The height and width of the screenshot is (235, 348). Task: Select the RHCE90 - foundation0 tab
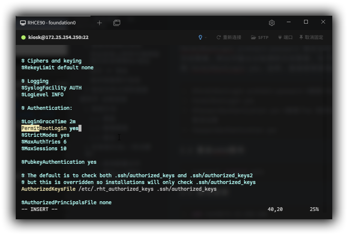click(51, 23)
